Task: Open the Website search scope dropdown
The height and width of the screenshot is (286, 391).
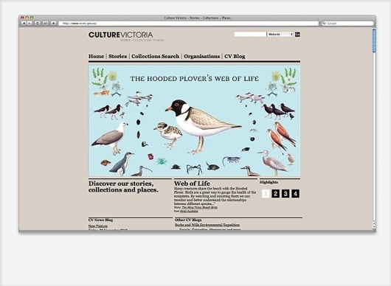Action: [280, 34]
